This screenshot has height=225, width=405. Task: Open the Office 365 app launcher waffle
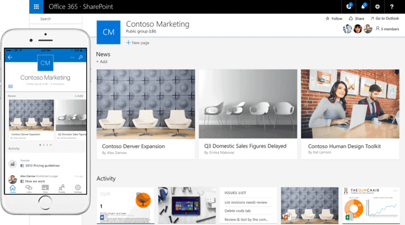[36, 7]
